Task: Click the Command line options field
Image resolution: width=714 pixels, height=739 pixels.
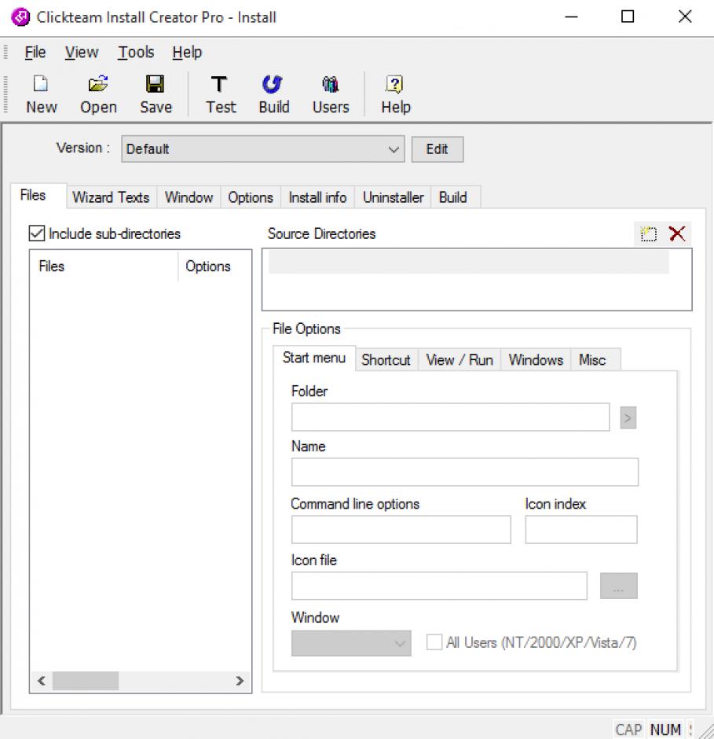Action: pos(401,529)
